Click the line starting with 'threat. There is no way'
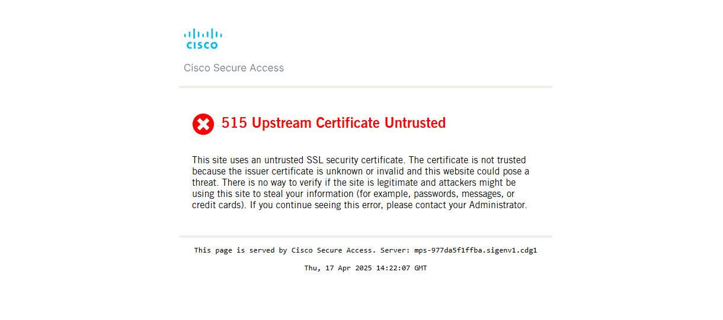The height and width of the screenshot is (320, 723). click(354, 183)
